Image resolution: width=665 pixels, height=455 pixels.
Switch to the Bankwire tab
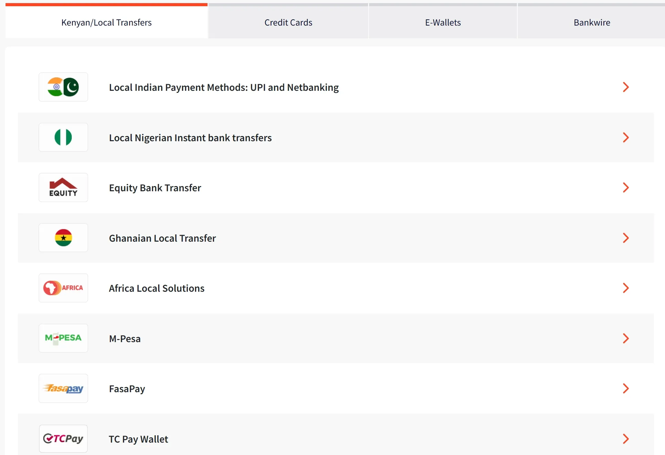click(x=592, y=21)
